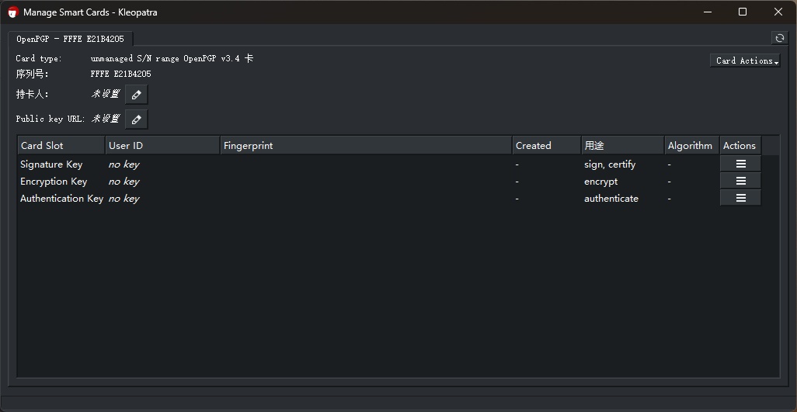Sort by the Created column header
This screenshot has height=412, width=797.
coord(546,145)
